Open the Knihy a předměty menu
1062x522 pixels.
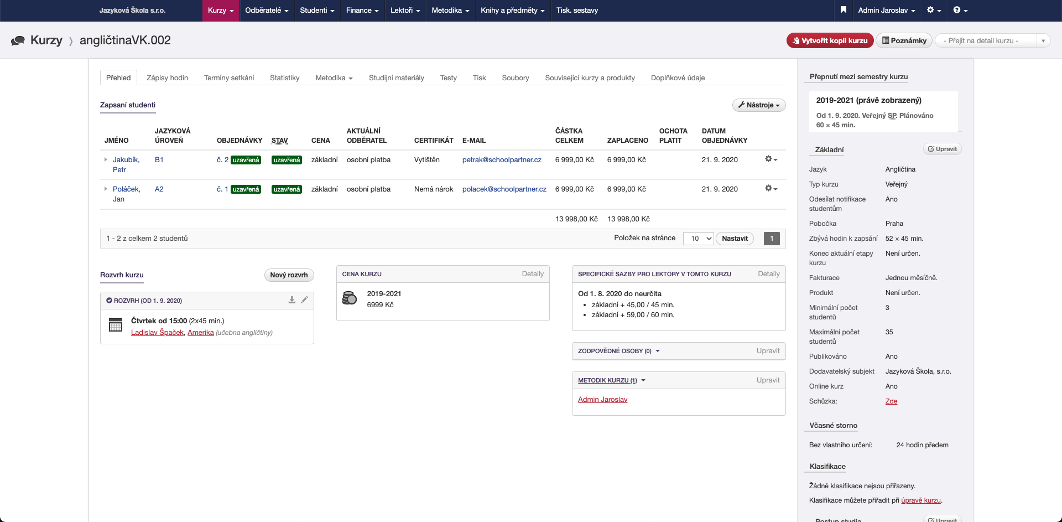click(513, 11)
